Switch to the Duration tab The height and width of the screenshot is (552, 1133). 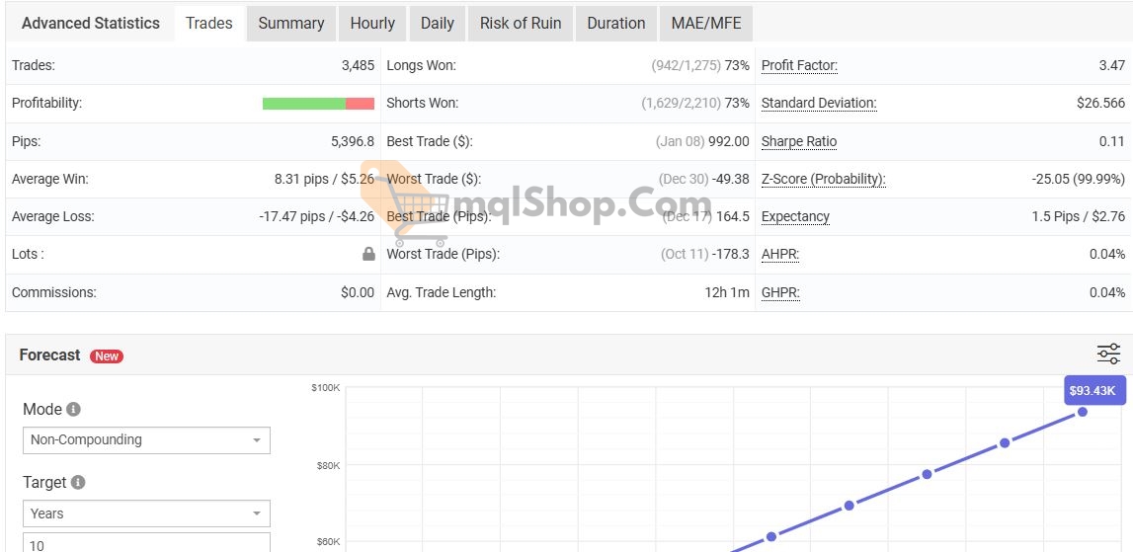(x=615, y=23)
